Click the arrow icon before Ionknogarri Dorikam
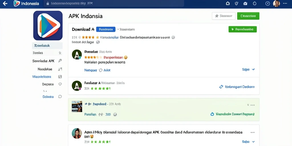 click(221, 87)
